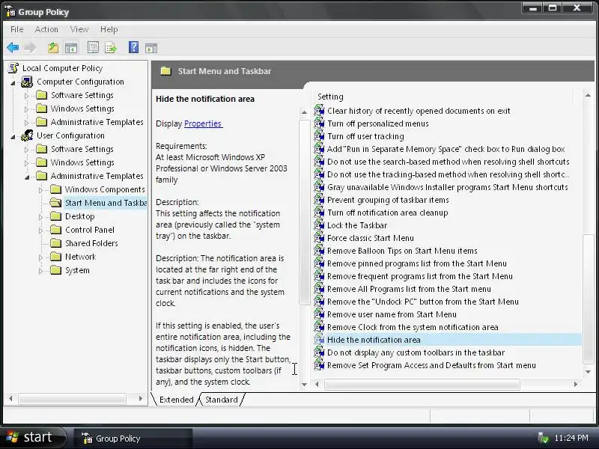The image size is (599, 449).
Task: Open the File menu
Action: pos(16,29)
